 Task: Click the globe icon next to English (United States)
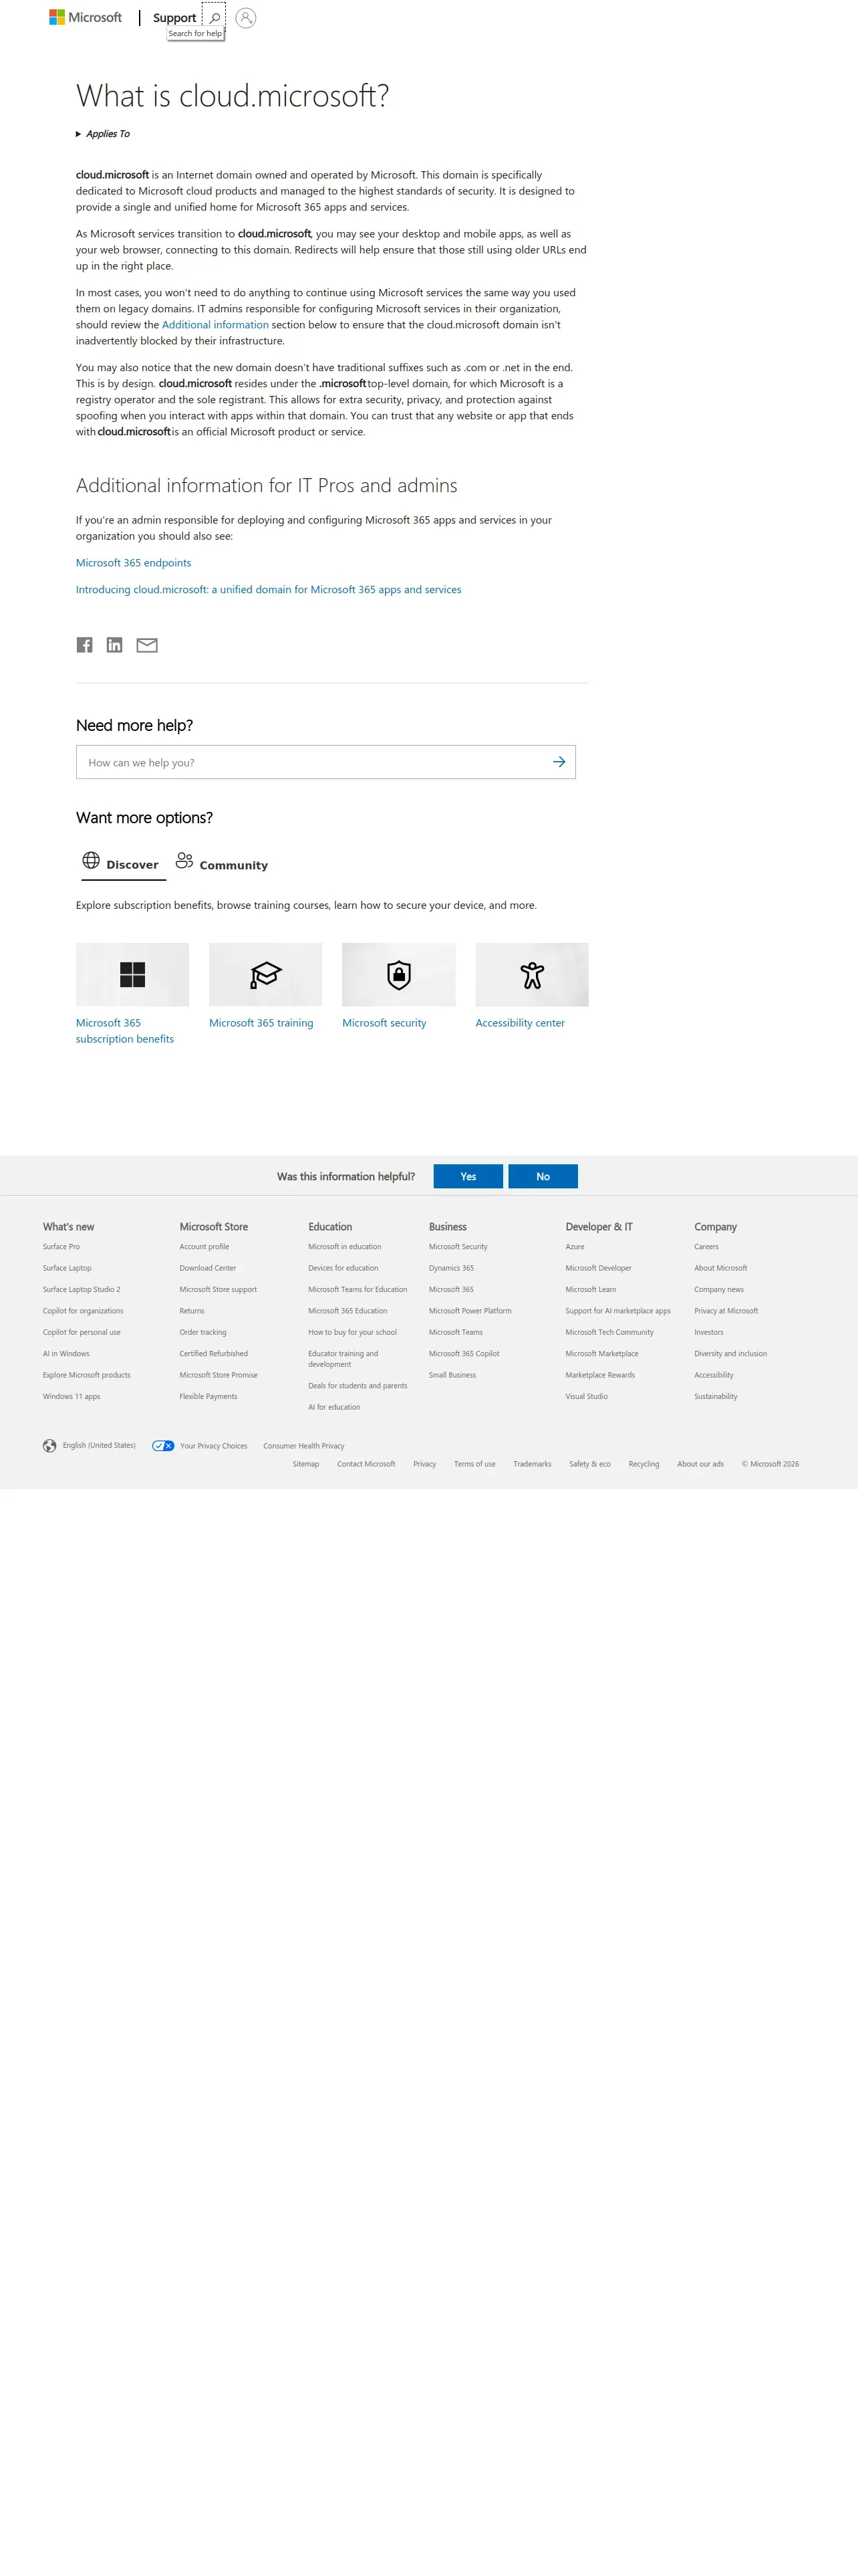(x=50, y=1446)
